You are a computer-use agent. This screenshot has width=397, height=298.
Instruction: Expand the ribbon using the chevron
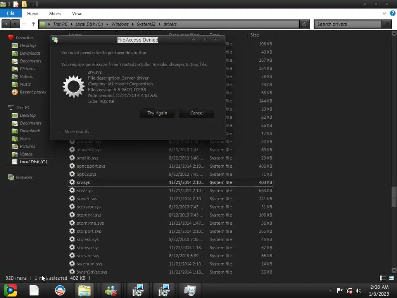pyautogui.click(x=384, y=14)
